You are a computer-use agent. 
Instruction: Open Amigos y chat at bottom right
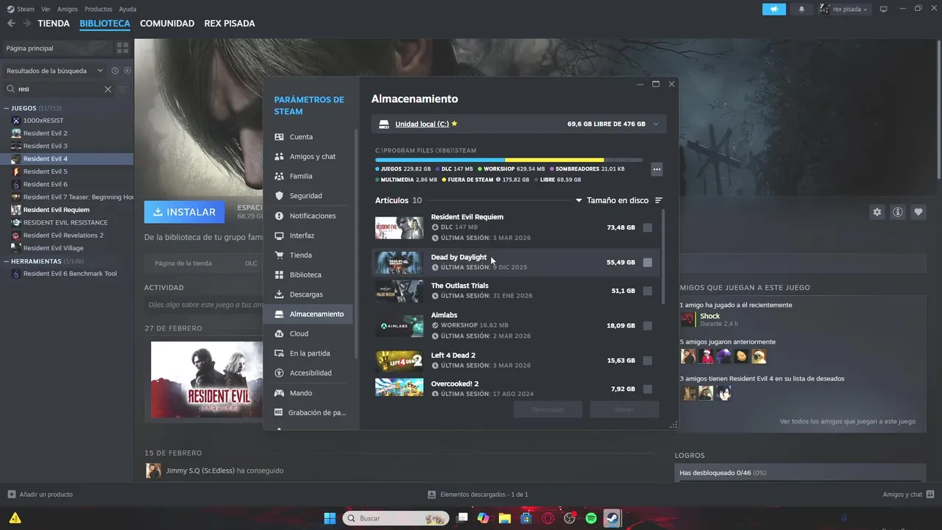tap(908, 494)
